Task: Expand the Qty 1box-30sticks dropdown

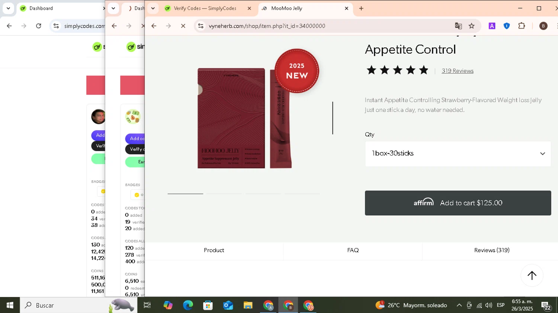Action: click(458, 153)
